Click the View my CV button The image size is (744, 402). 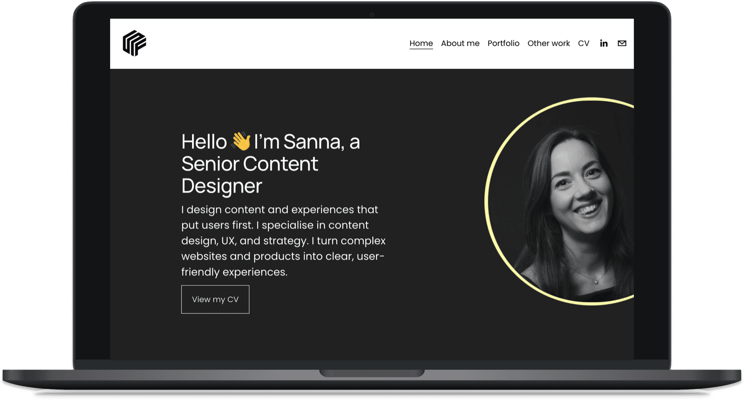pos(215,299)
